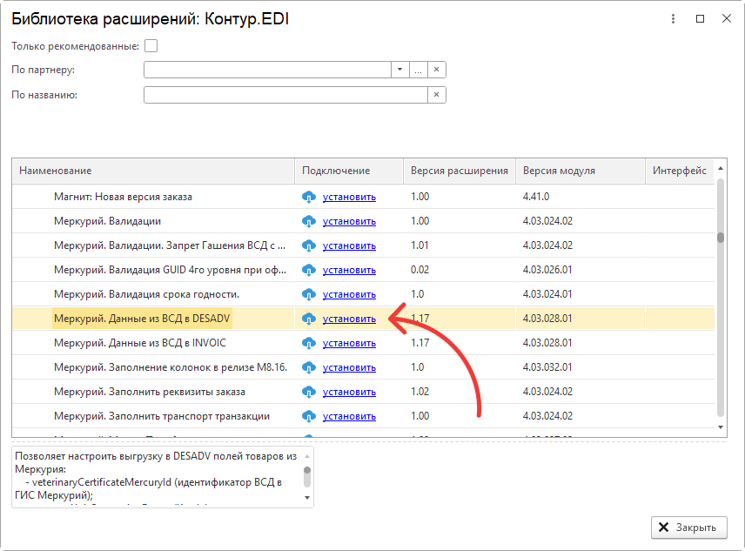Click установить for Валидация GUID 4го уровня
The image size is (745, 551).
pos(349,270)
